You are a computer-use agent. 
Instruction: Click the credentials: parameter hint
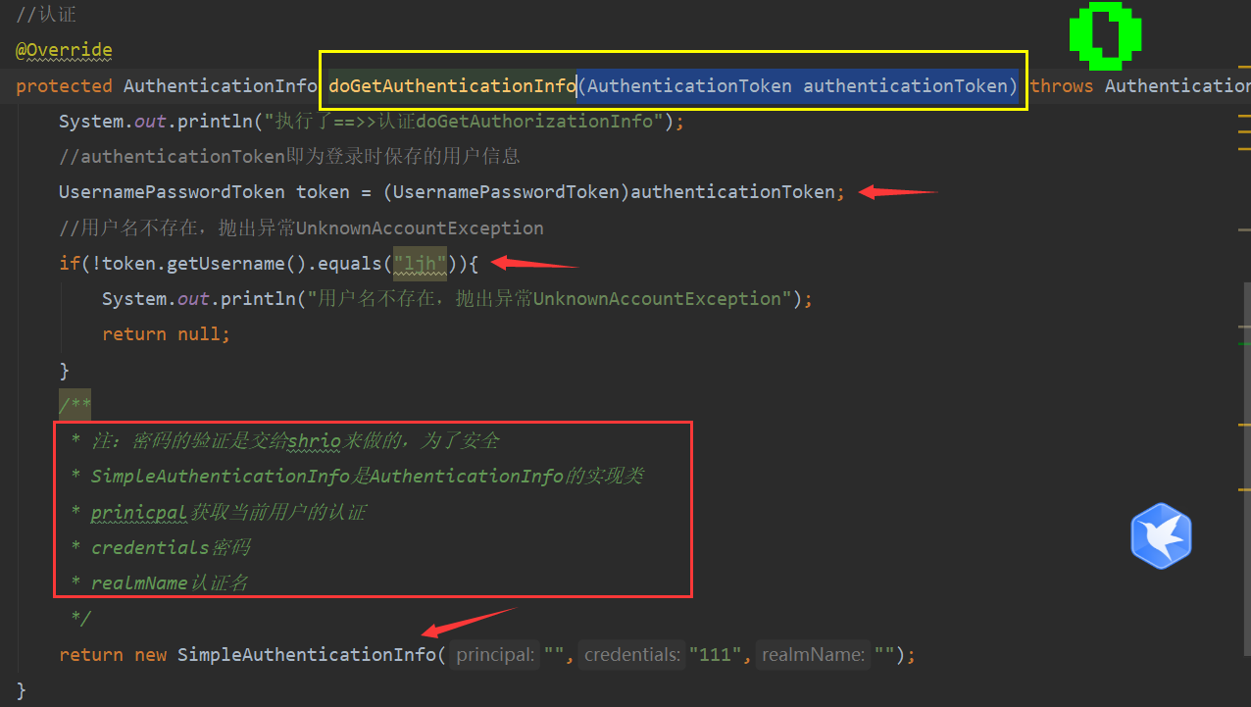coord(631,654)
